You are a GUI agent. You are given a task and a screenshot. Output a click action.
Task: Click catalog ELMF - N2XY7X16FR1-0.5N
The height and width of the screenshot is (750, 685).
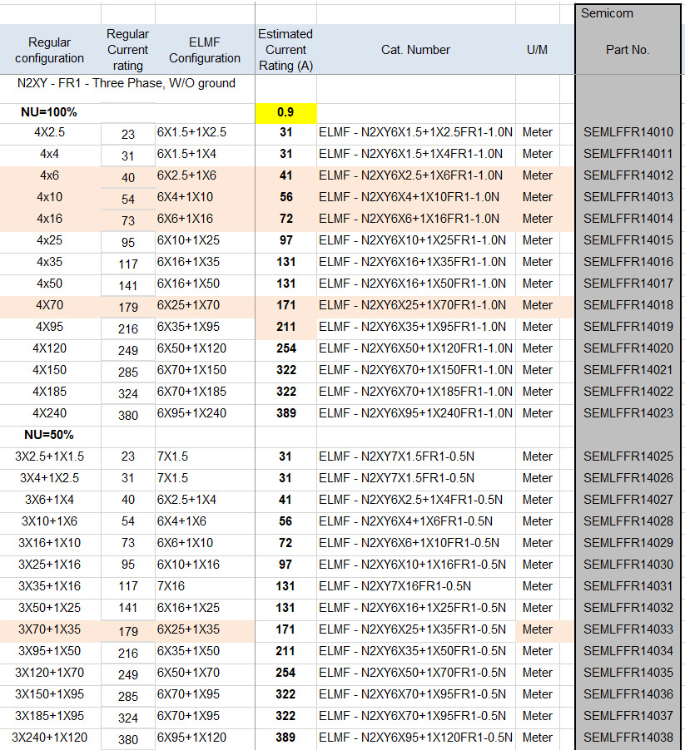pos(395,586)
